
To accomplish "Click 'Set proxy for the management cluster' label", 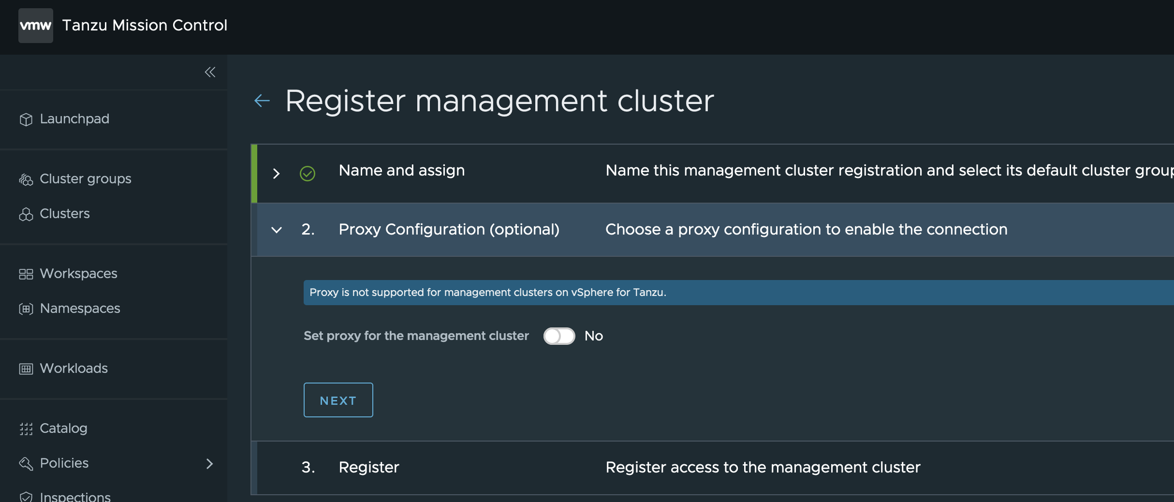I will [416, 336].
